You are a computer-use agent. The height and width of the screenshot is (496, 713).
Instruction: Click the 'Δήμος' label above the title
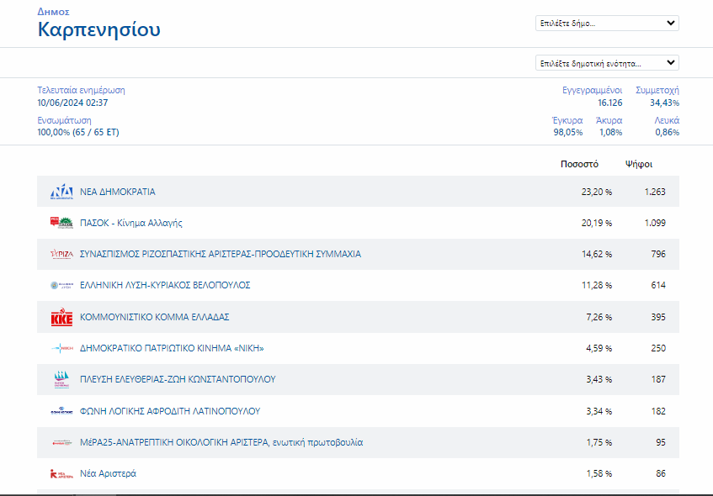pos(53,12)
